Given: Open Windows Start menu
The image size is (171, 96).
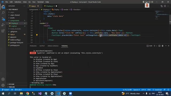Looking at the screenshot, I should pyautogui.click(x=3, y=93).
